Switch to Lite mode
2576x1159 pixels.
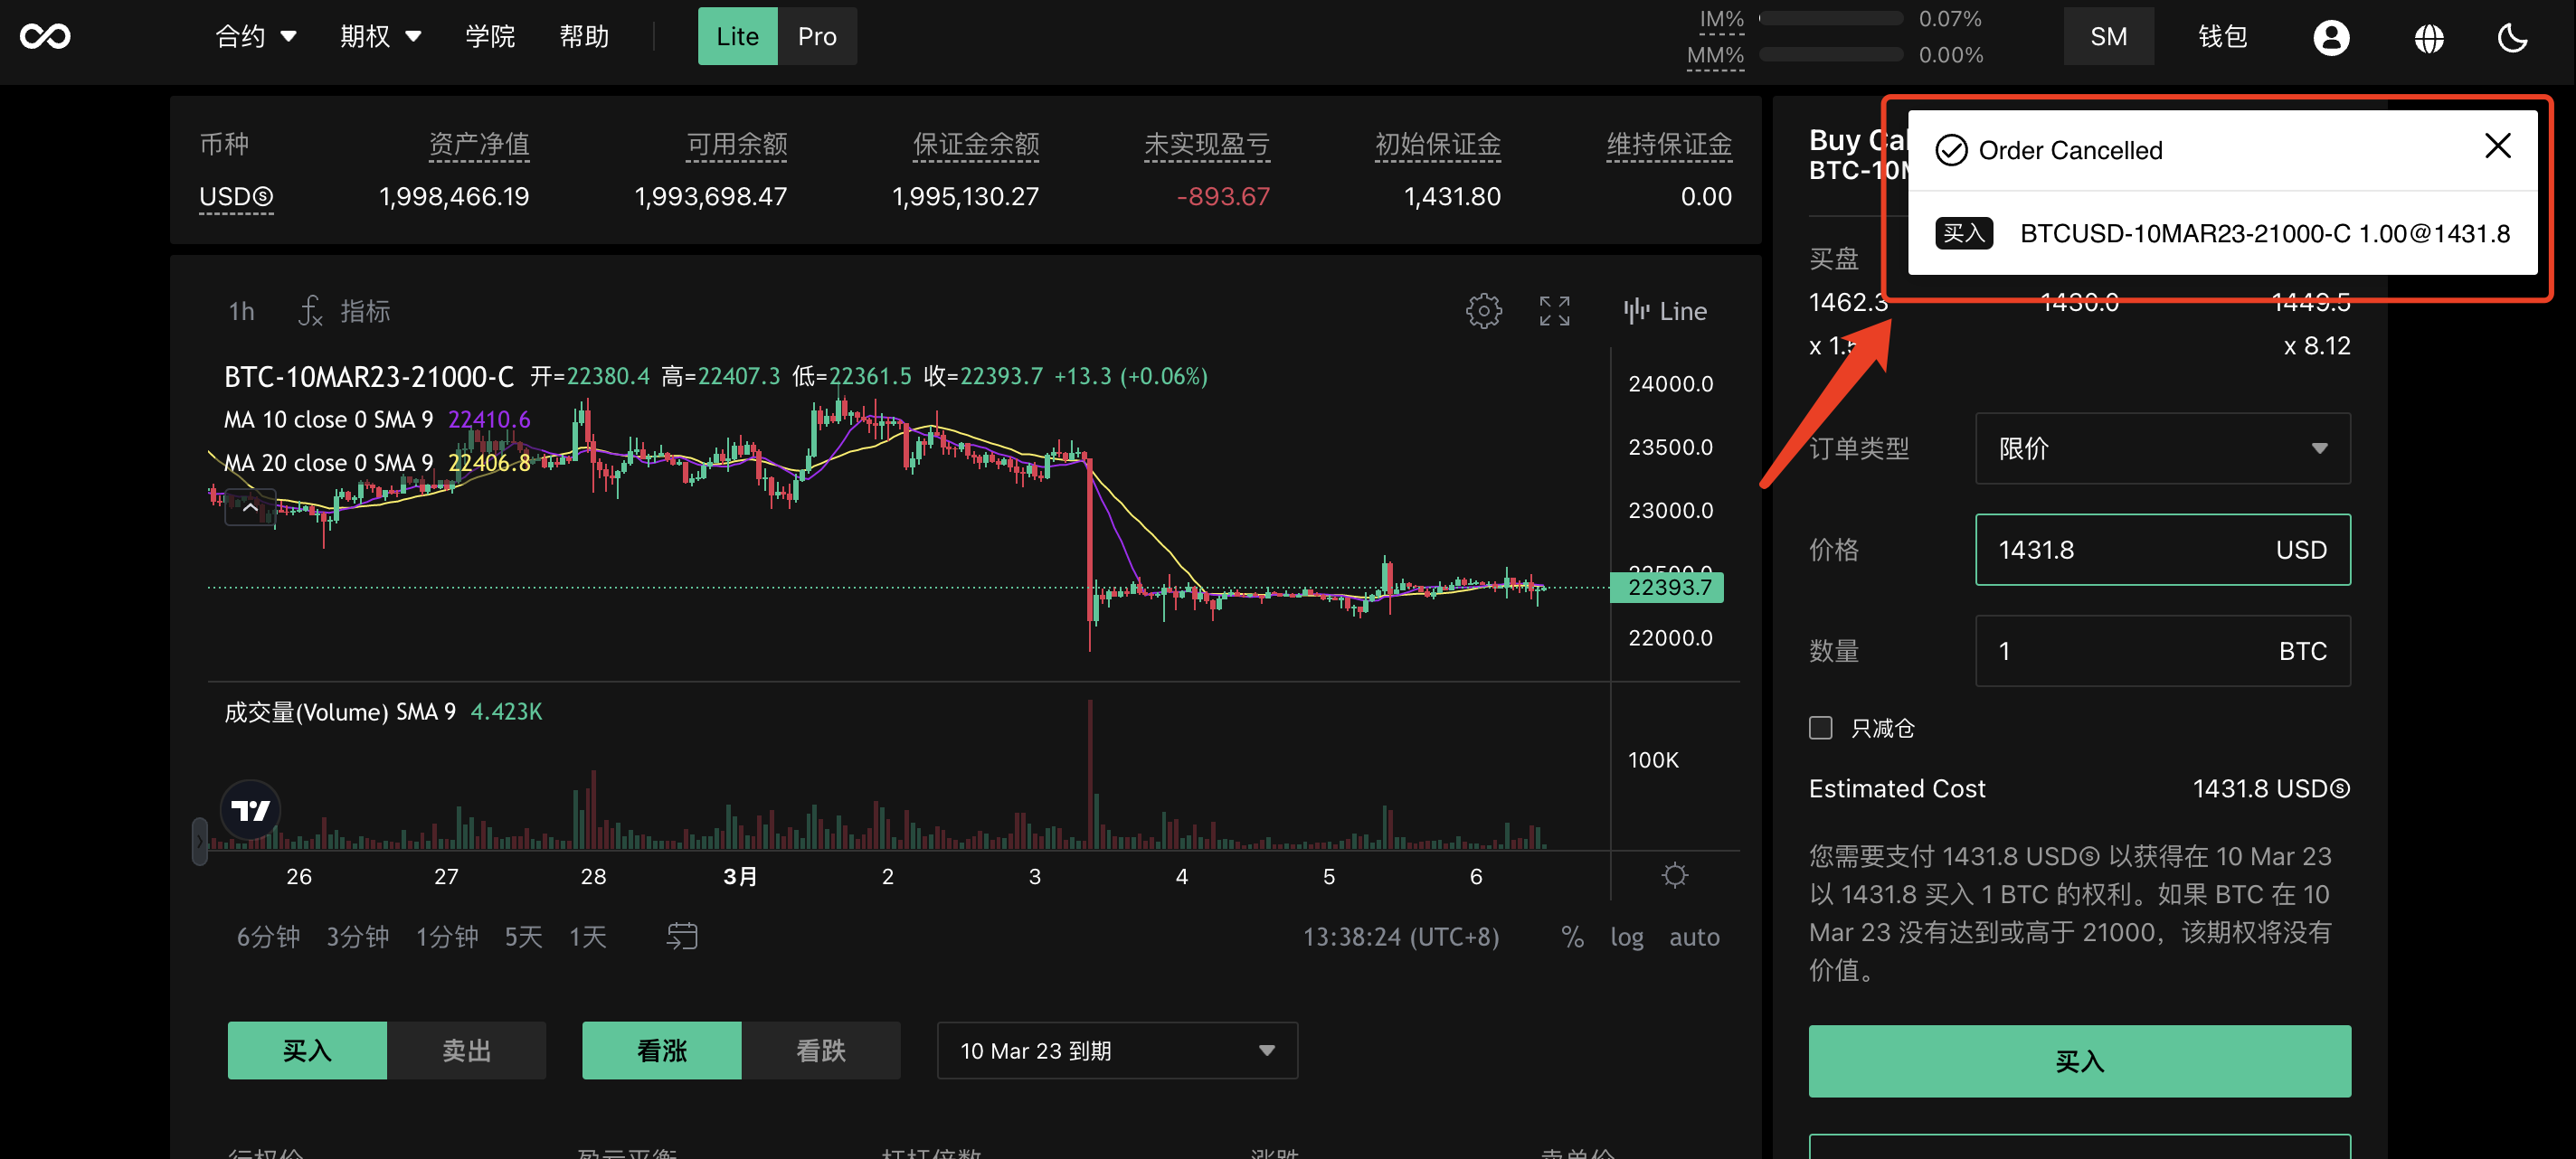pyautogui.click(x=737, y=36)
